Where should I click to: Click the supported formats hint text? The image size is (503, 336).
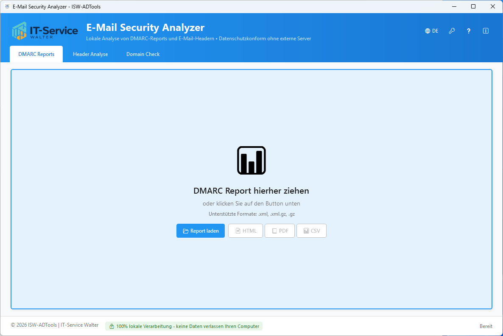tap(251, 214)
